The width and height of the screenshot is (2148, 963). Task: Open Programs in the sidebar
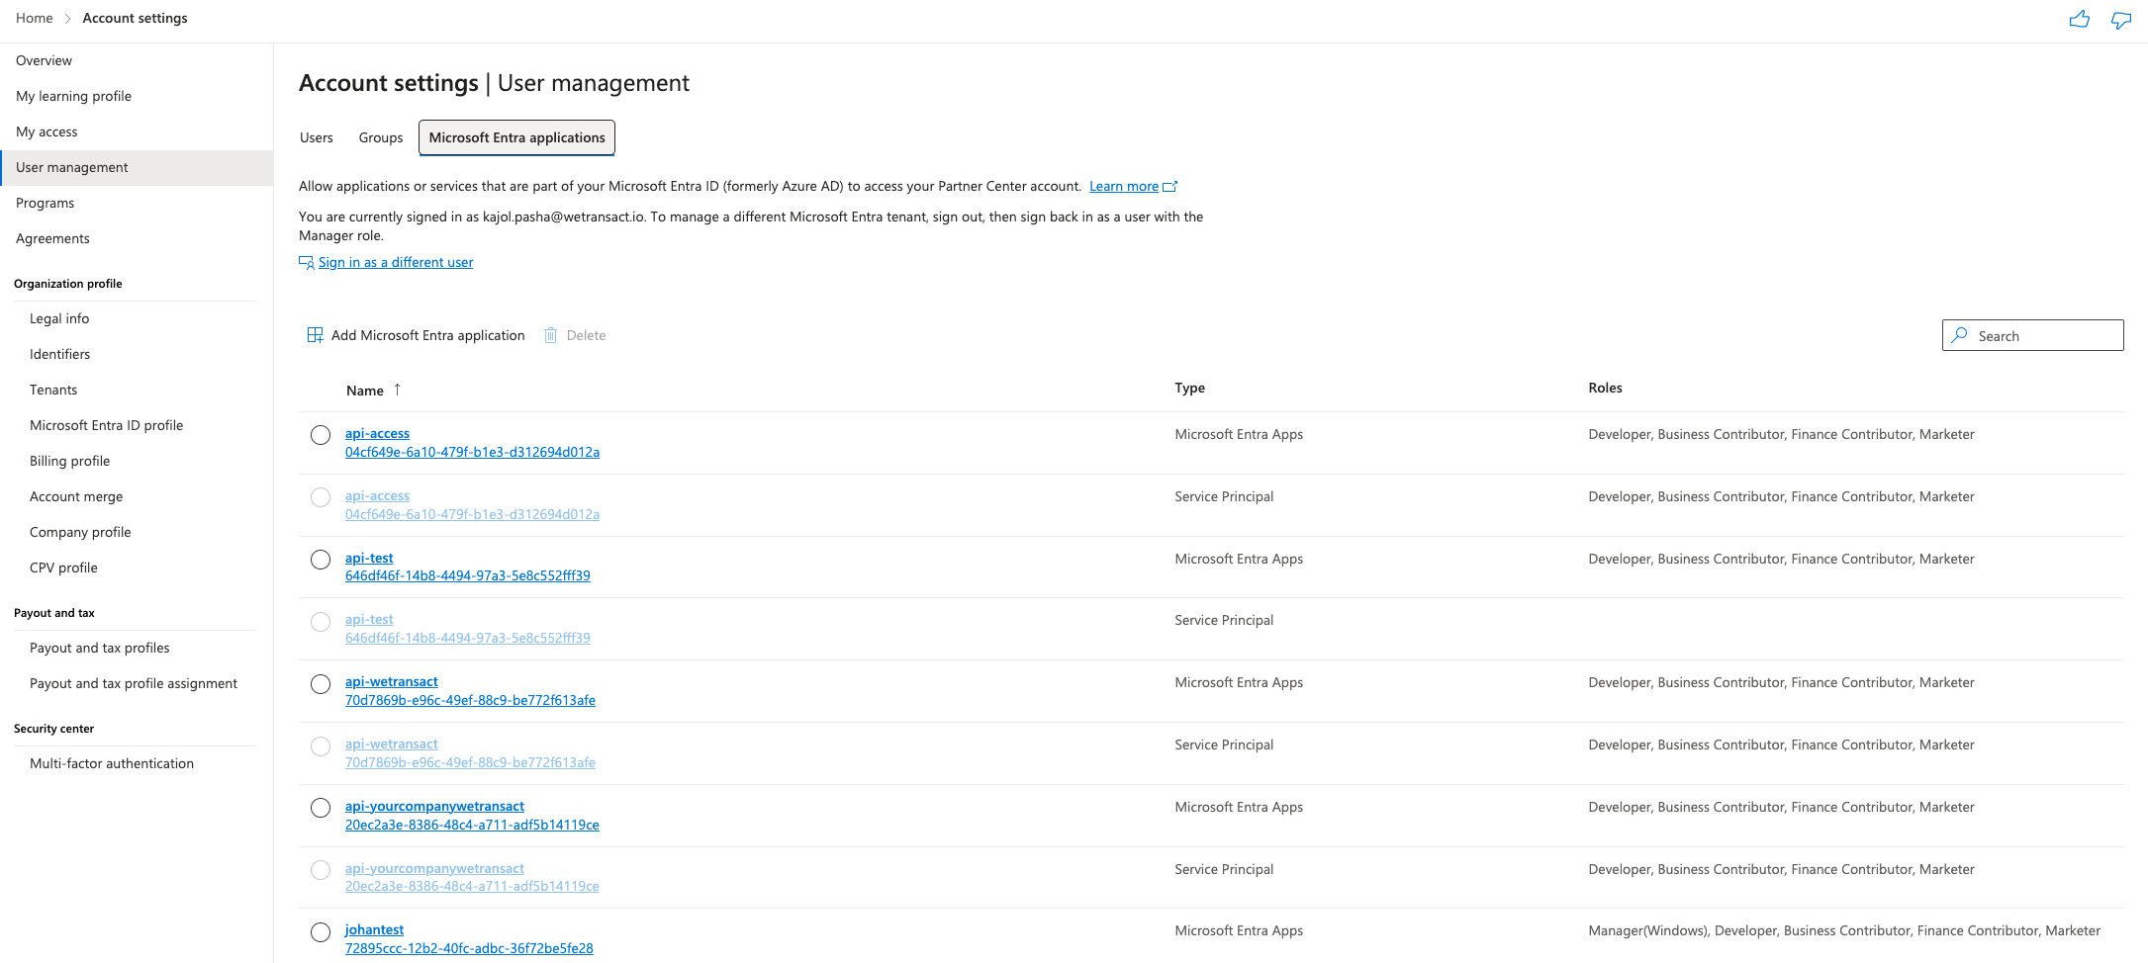pyautogui.click(x=45, y=203)
